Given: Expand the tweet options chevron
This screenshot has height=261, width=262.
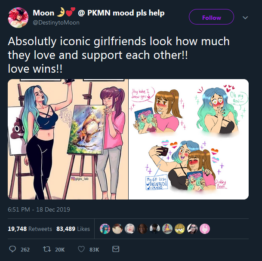Looking at the screenshot, I should click(x=245, y=18).
